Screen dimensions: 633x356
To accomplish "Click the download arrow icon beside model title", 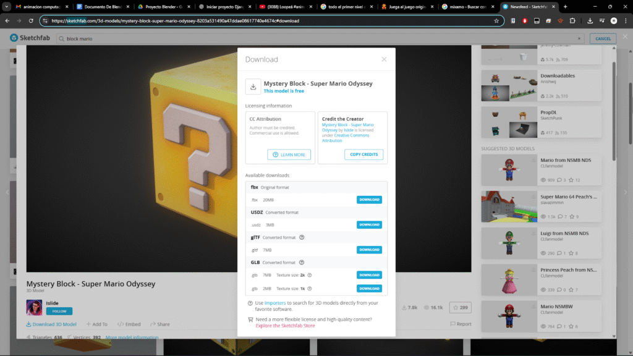I will pos(253,87).
